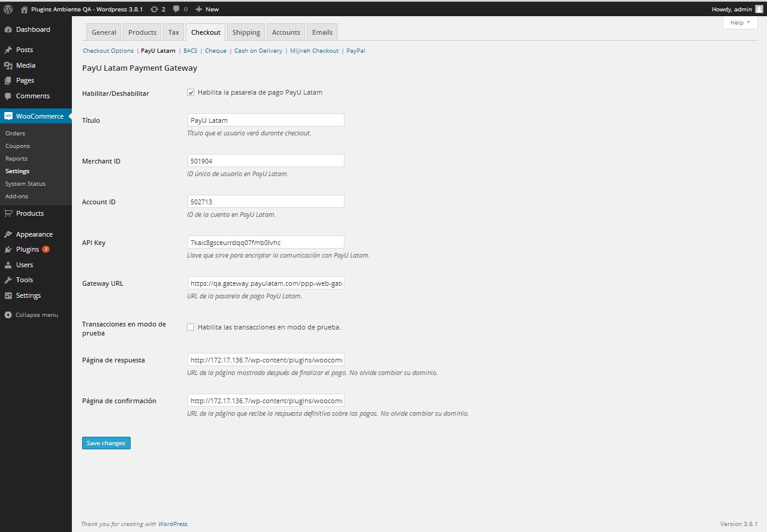Click the Settings sliders icon in sidebar
Screen dimensions: 767x532
coord(8,295)
